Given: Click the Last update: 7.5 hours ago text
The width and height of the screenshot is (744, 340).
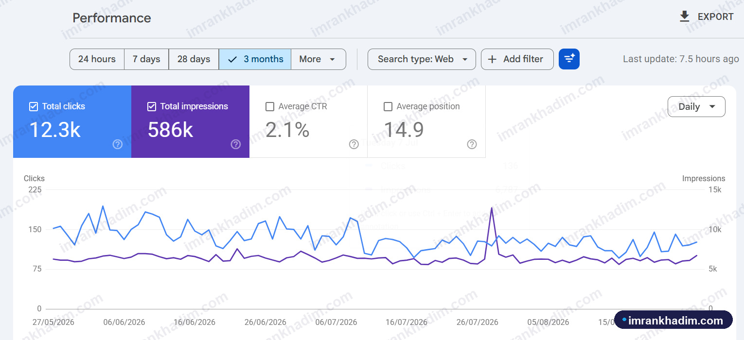Looking at the screenshot, I should click(x=681, y=59).
